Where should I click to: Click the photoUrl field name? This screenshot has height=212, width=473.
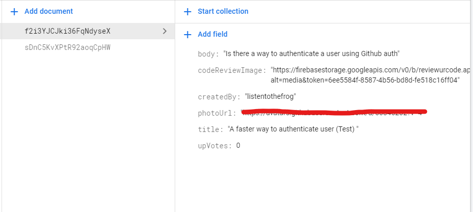(217, 113)
